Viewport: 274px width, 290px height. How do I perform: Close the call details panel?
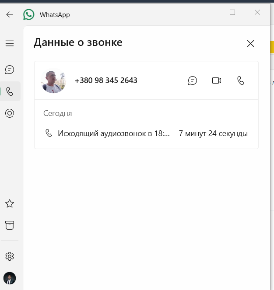point(250,44)
